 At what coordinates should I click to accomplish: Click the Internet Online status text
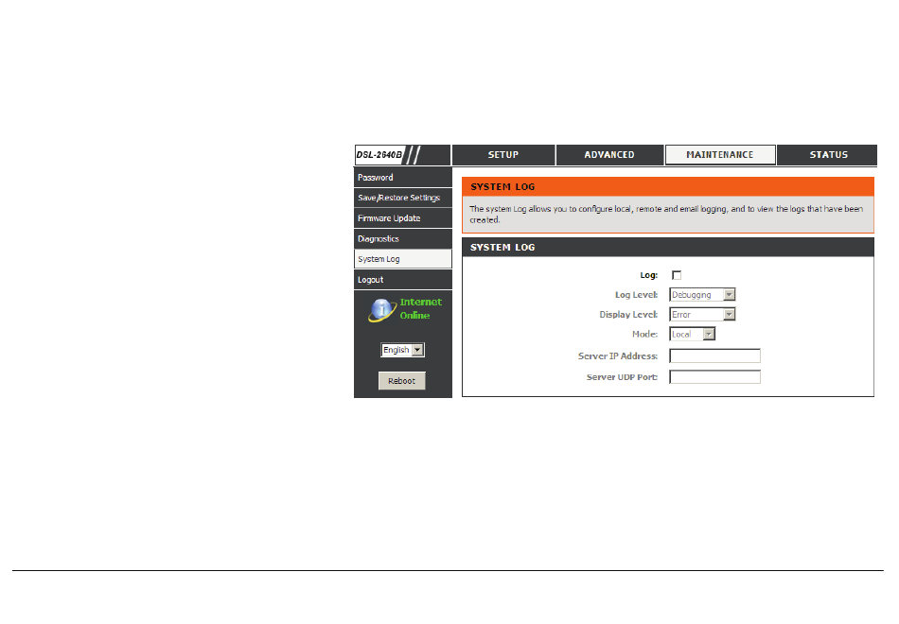click(421, 308)
